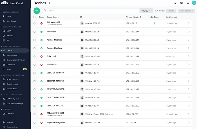Image resolution: width=197 pixels, height=129 pixels.
Task: Open the filter by dropdown
Action: click(x=146, y=11)
